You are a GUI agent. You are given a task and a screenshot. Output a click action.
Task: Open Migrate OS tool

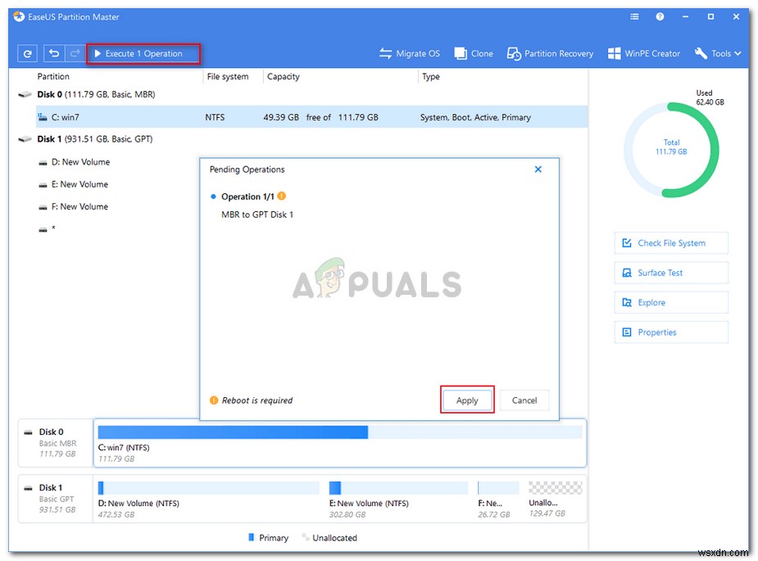410,53
